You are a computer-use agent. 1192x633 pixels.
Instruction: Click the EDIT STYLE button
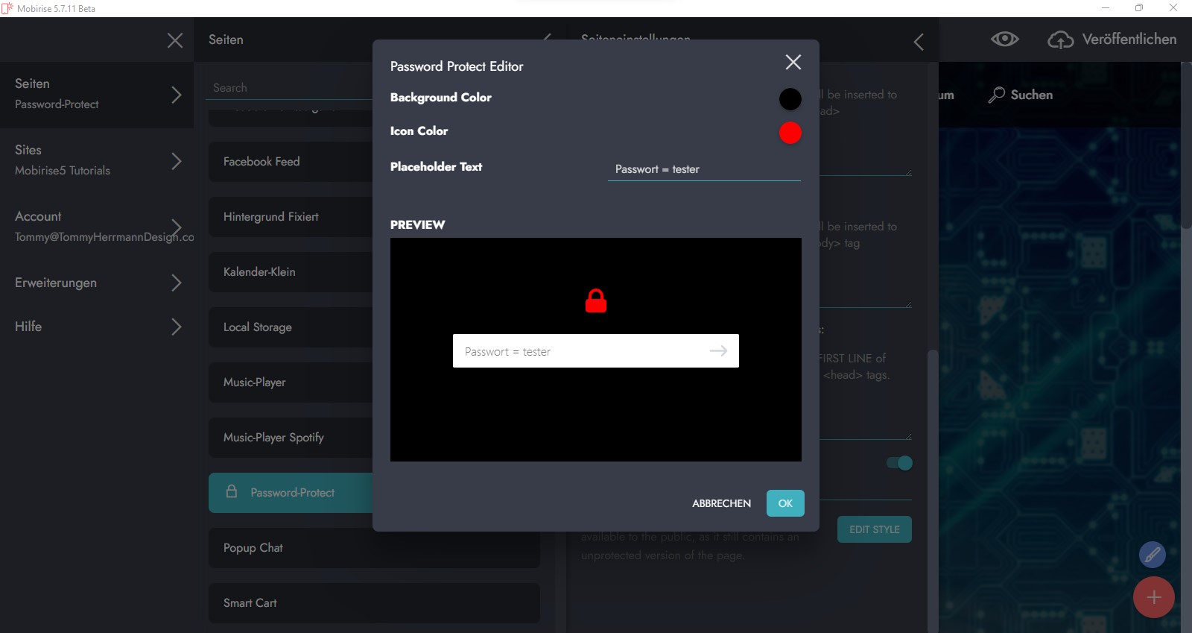pos(875,529)
